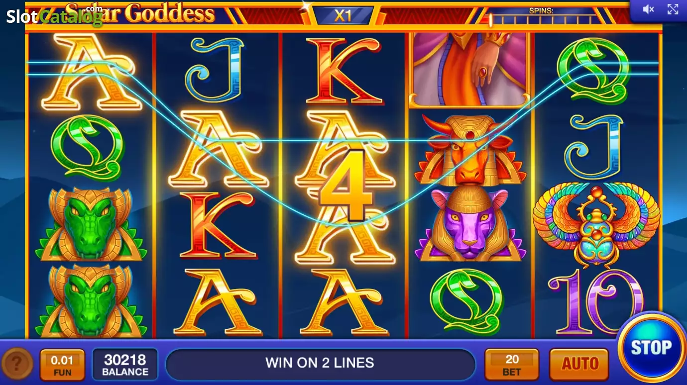Click the X1 multiplier indicator
This screenshot has width=687, height=385.
343,15
